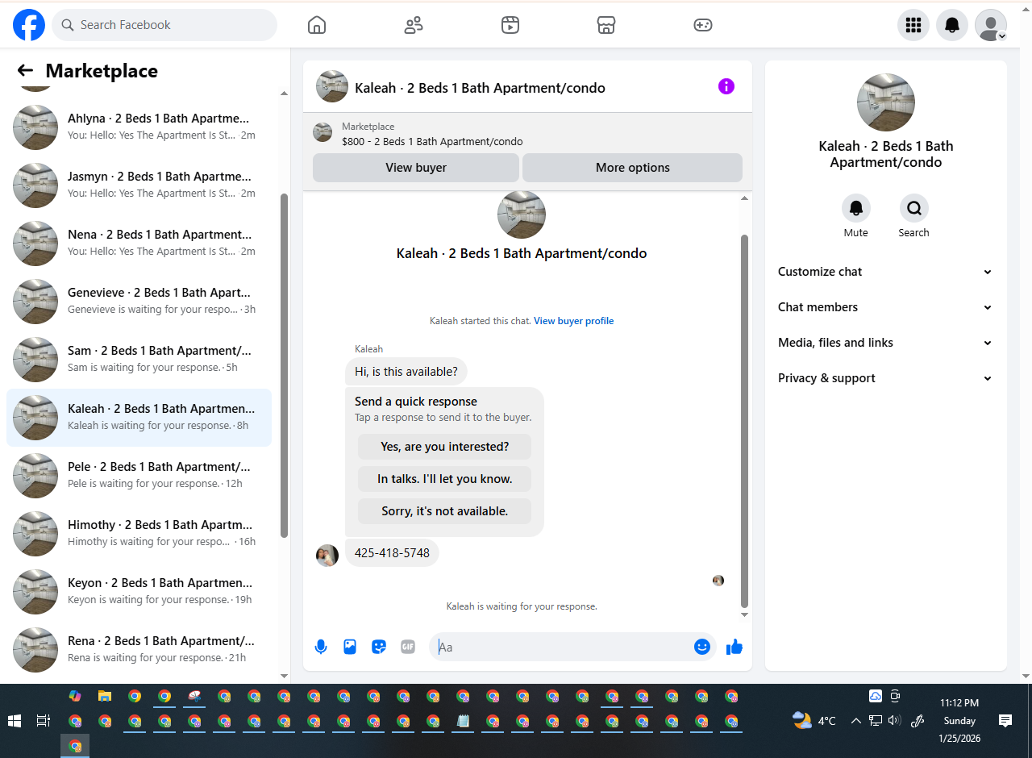Send quick reply "In talks. I'll let you know."
This screenshot has height=758, width=1032.
pyautogui.click(x=445, y=479)
